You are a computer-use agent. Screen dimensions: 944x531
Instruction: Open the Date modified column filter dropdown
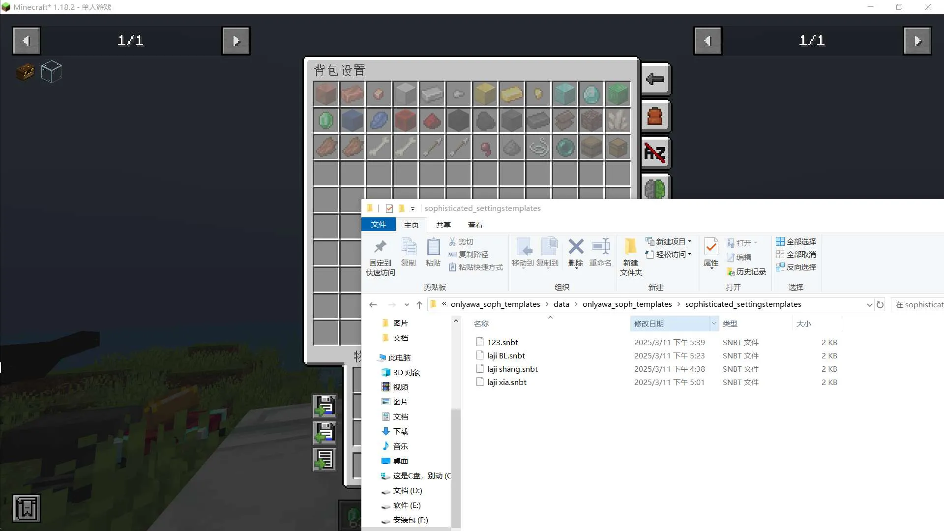[713, 324]
